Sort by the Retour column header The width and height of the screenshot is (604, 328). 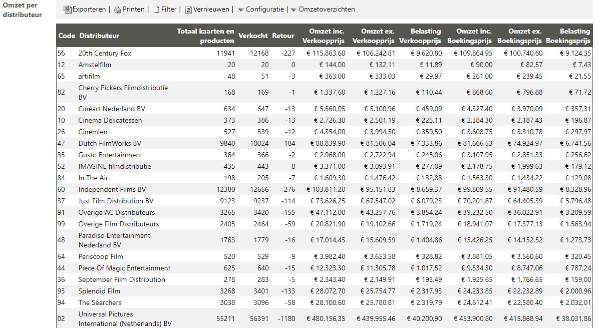pos(283,36)
